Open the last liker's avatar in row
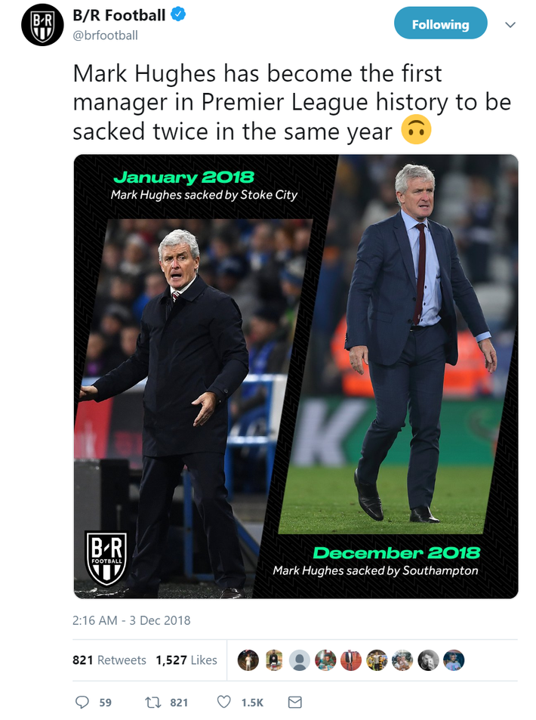536x720 pixels. pyautogui.click(x=454, y=660)
